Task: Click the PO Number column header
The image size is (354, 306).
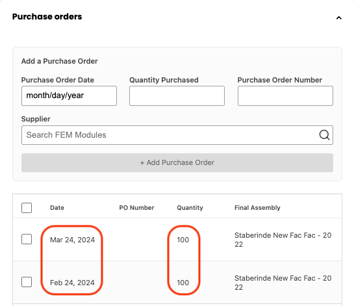Action: pos(136,208)
